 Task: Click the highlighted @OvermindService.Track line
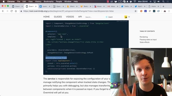pyautogui.click(x=56, y=58)
